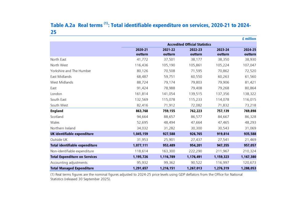Click the 2020-21 outturn column header
Screen dimensions: 296x197
(x=142, y=52)
